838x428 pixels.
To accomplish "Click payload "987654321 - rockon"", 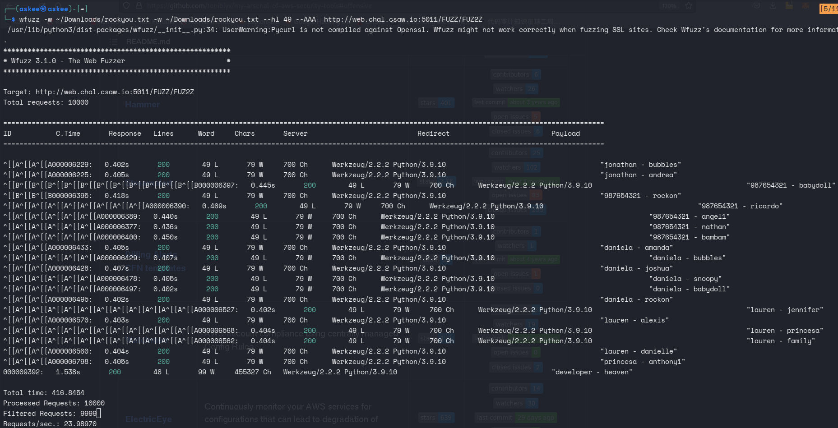I will tap(641, 196).
